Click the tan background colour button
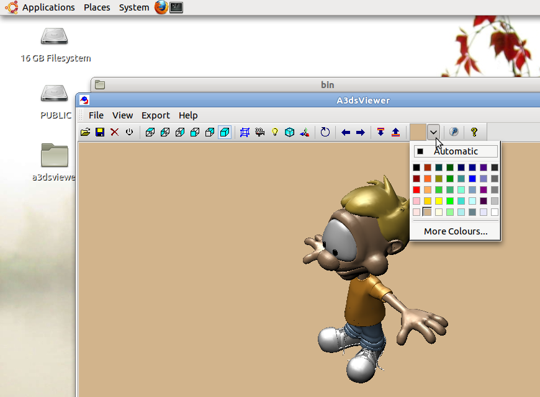The width and height of the screenshot is (540, 397). coord(418,132)
